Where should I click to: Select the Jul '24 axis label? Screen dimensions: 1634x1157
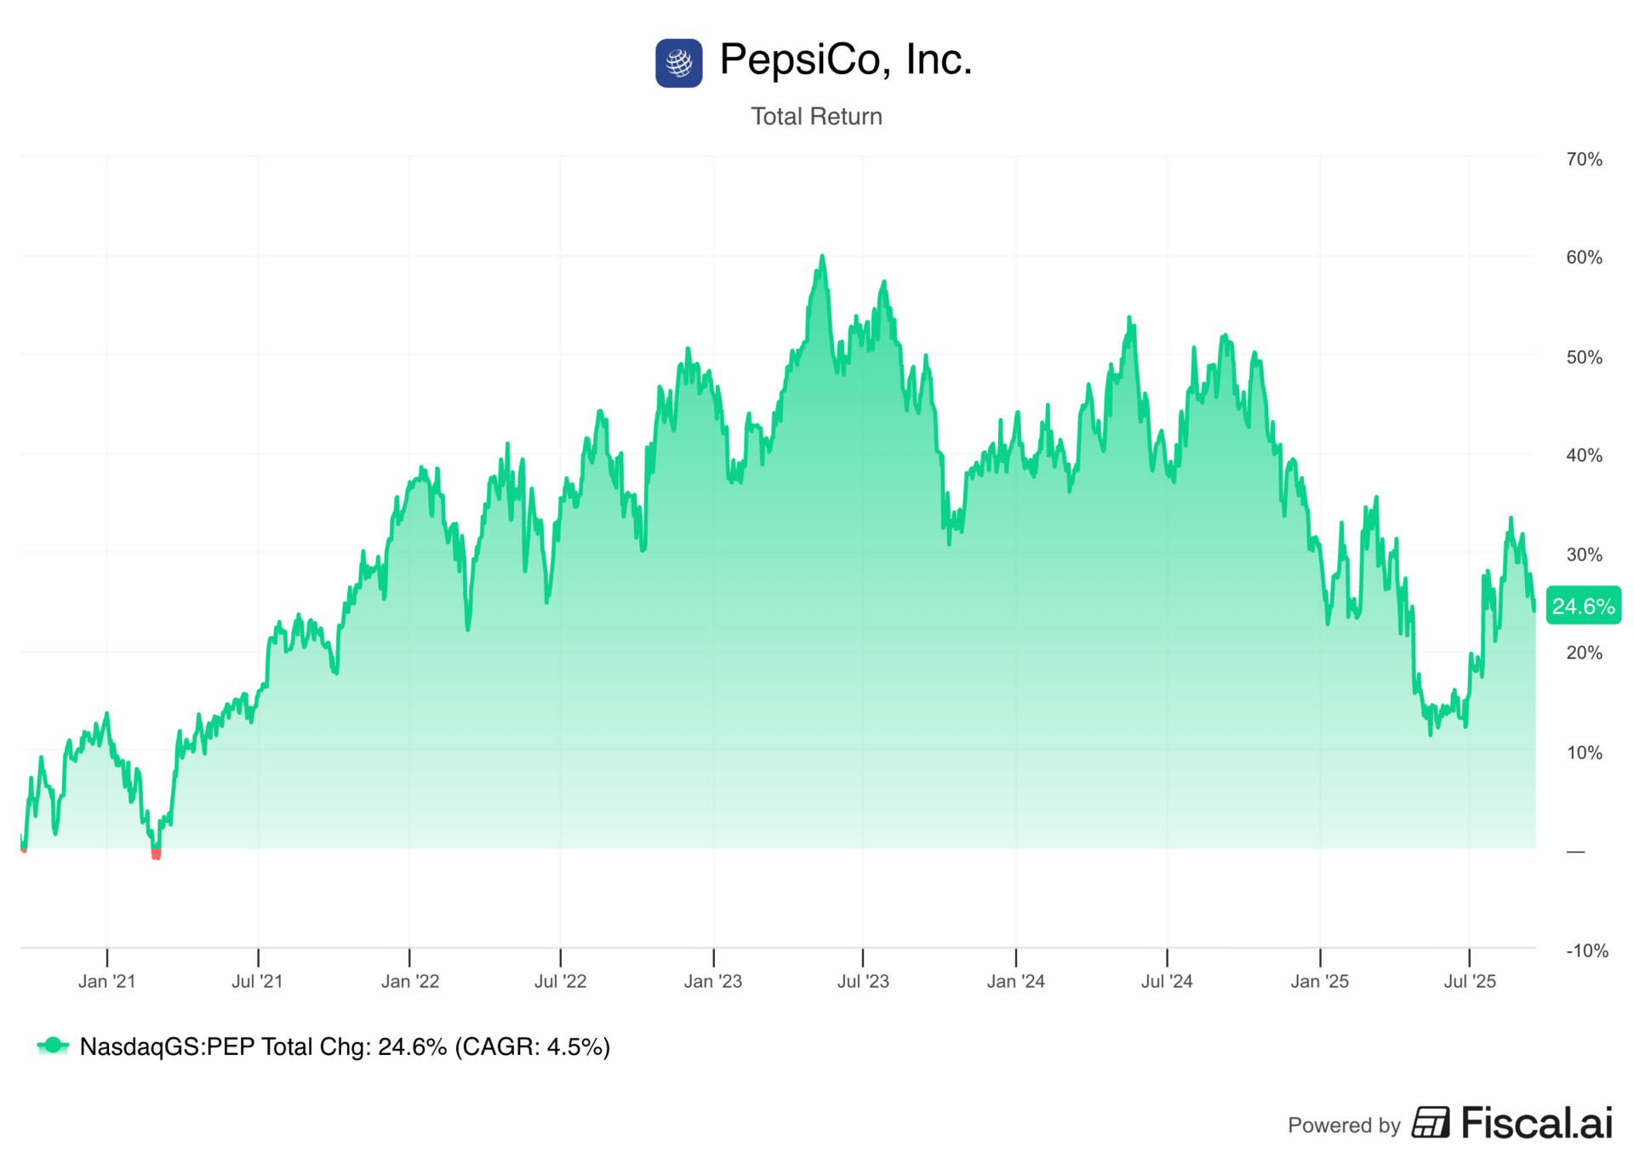[x=1167, y=981]
